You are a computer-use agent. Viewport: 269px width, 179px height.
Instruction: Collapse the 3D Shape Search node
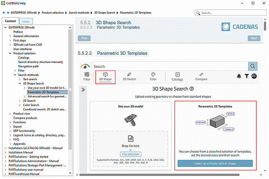pos(20,83)
